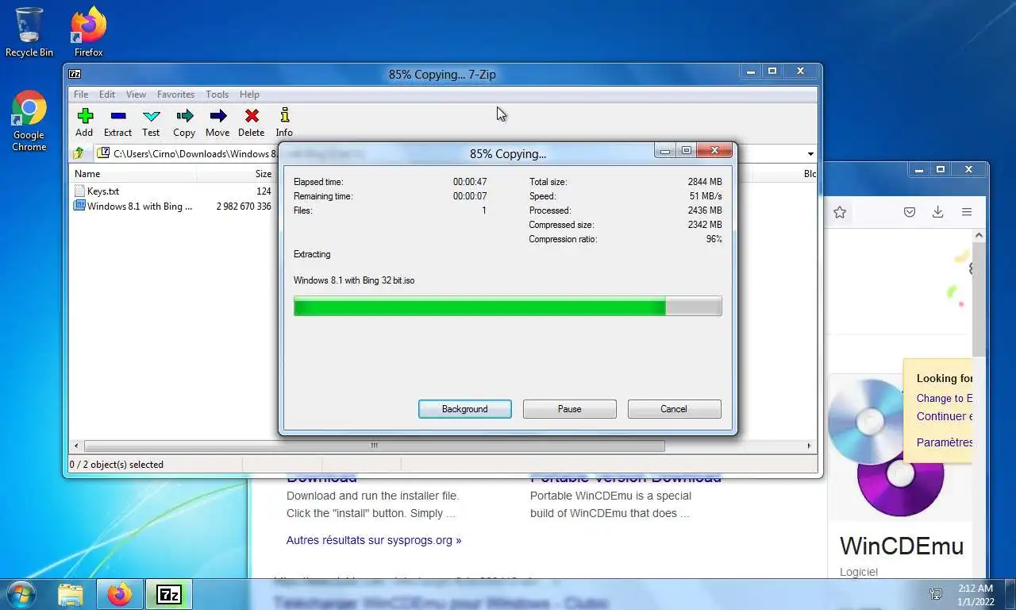Pause the copying operation

(570, 409)
